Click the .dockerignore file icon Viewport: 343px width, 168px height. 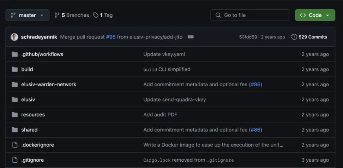14,145
